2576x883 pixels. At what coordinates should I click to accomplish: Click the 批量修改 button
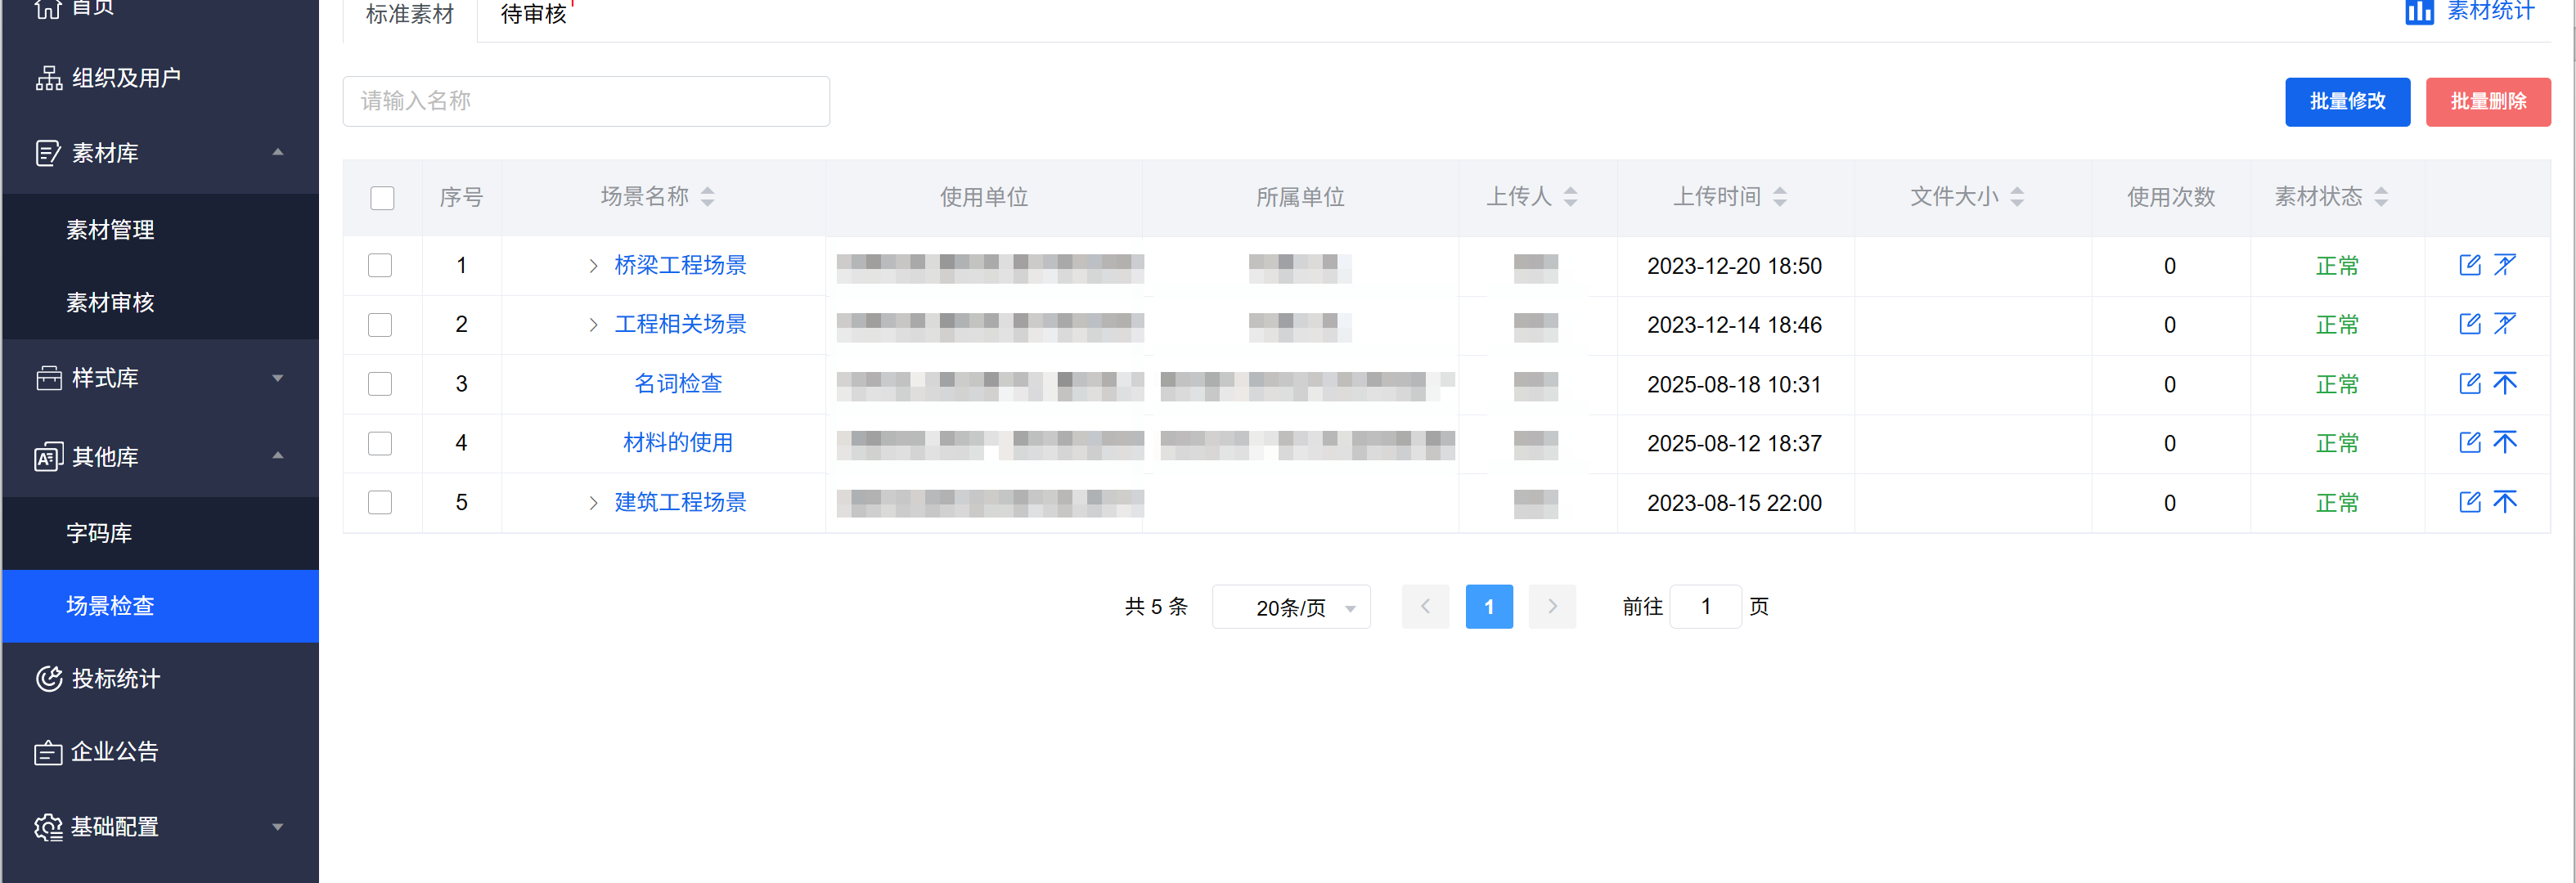[x=2346, y=101]
